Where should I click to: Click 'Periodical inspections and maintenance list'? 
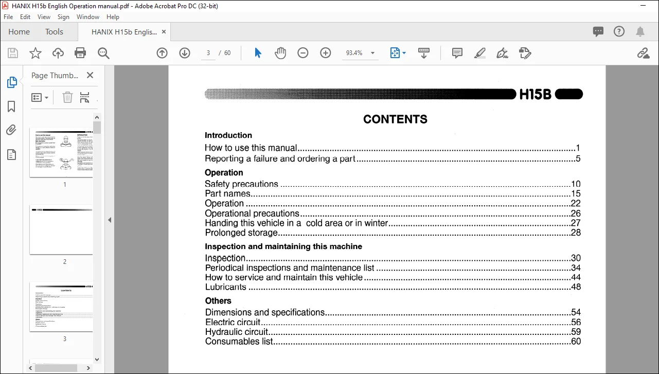pyautogui.click(x=290, y=268)
